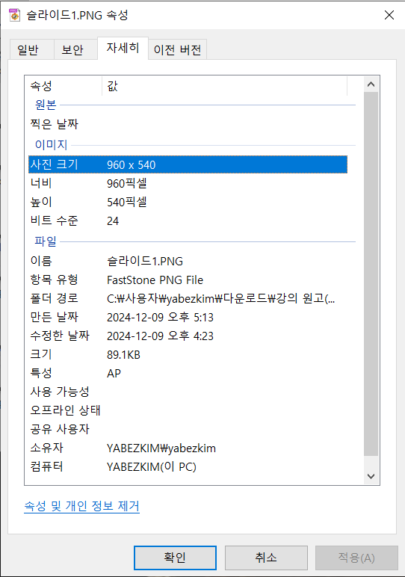Select the 너비 960픽셀 row
This screenshot has height=577, width=405.
click(x=188, y=183)
